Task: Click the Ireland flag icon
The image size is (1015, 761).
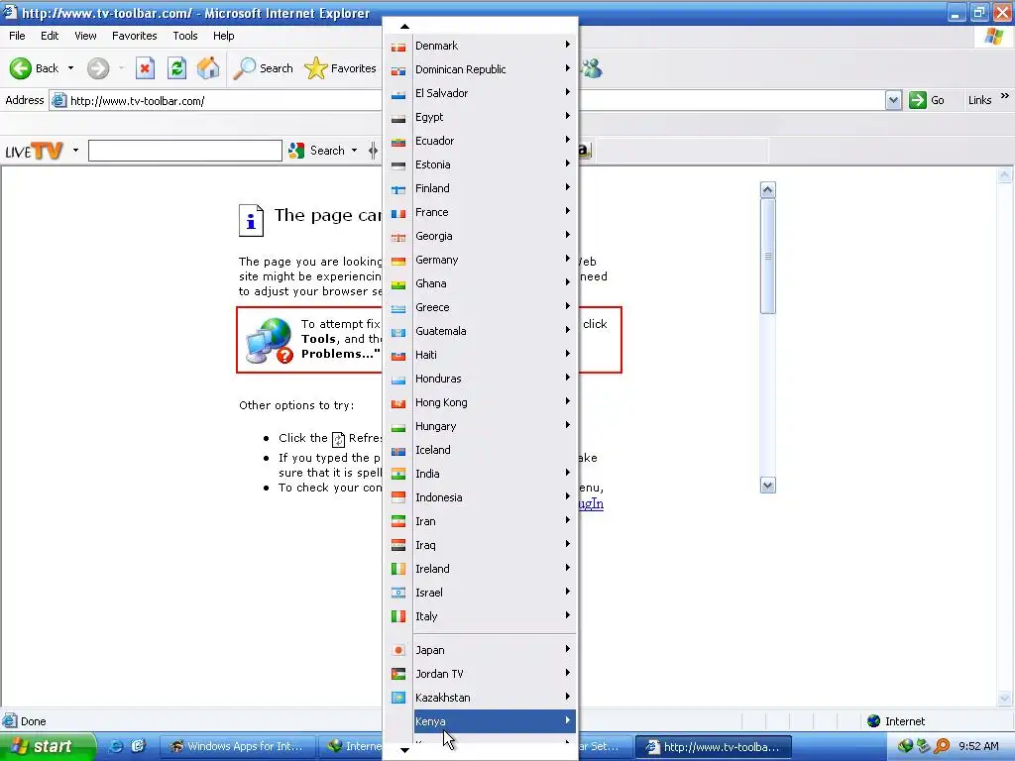Action: pos(398,570)
